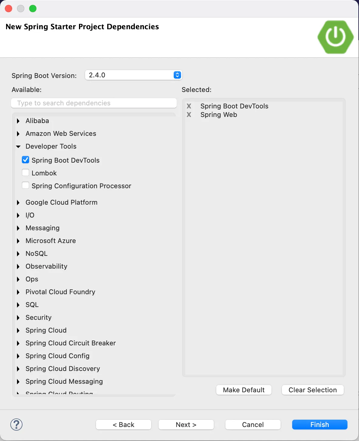Open the Spring Boot Version dropdown
Screen dimensions: 359x441
177,75
